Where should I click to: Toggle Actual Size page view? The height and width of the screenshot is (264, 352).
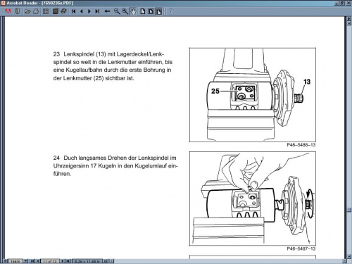143,11
